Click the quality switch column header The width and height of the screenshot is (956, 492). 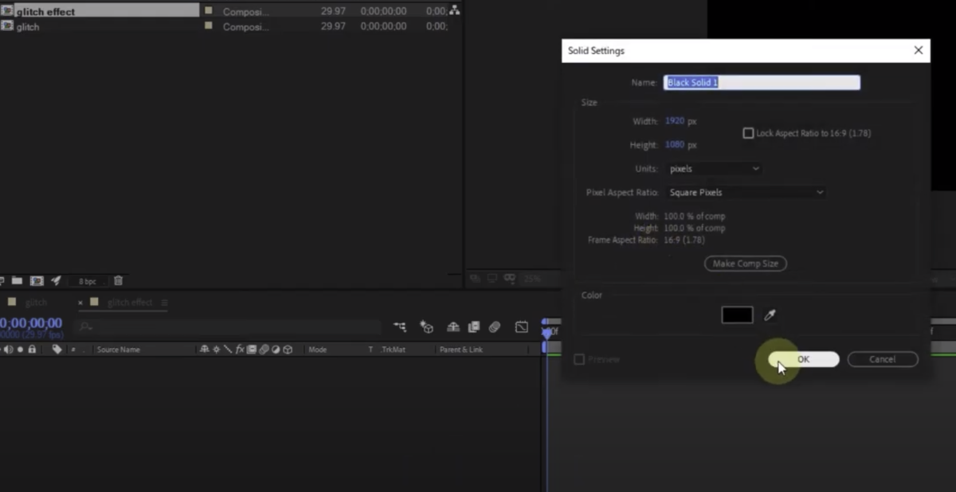tap(227, 349)
